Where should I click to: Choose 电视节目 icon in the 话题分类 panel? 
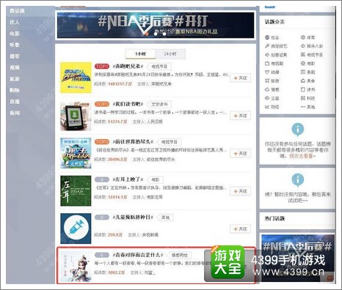pos(303,55)
